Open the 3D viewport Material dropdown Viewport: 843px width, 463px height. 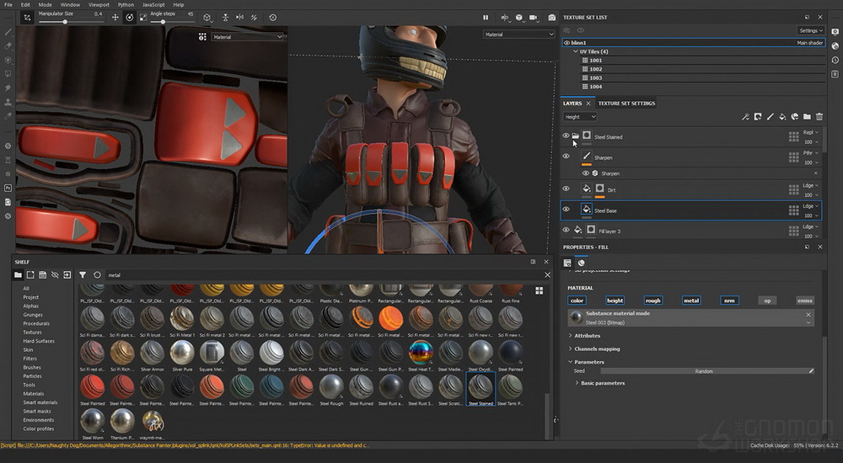pos(518,35)
